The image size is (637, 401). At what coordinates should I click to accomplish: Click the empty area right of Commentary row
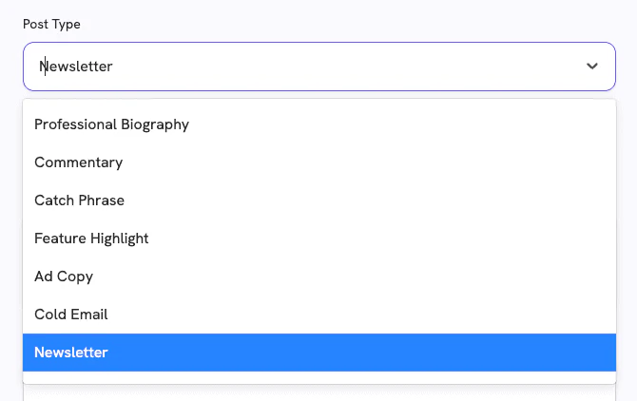[x=380, y=162]
